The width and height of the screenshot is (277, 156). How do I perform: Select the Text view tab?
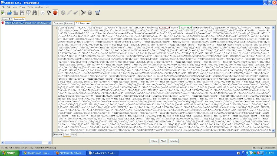tap(67, 134)
